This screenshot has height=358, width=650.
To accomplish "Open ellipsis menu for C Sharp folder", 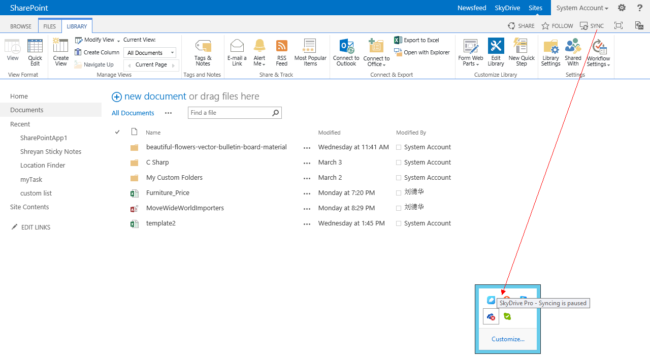I will point(307,163).
